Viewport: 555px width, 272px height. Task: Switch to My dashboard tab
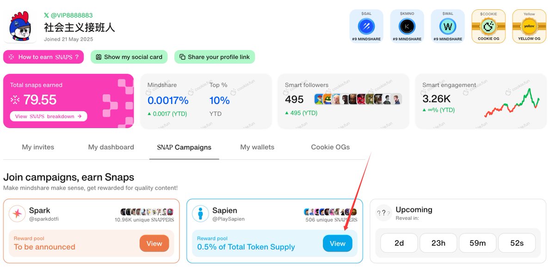pyautogui.click(x=111, y=147)
